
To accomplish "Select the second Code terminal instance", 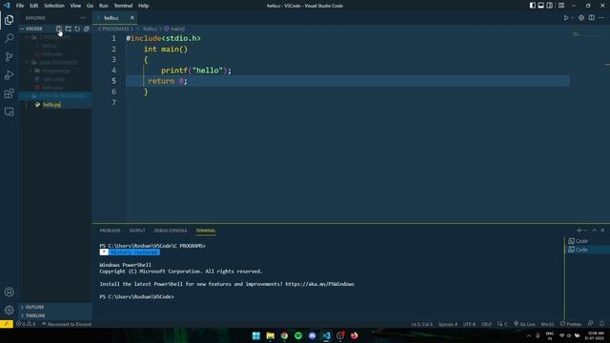I will pos(587,250).
